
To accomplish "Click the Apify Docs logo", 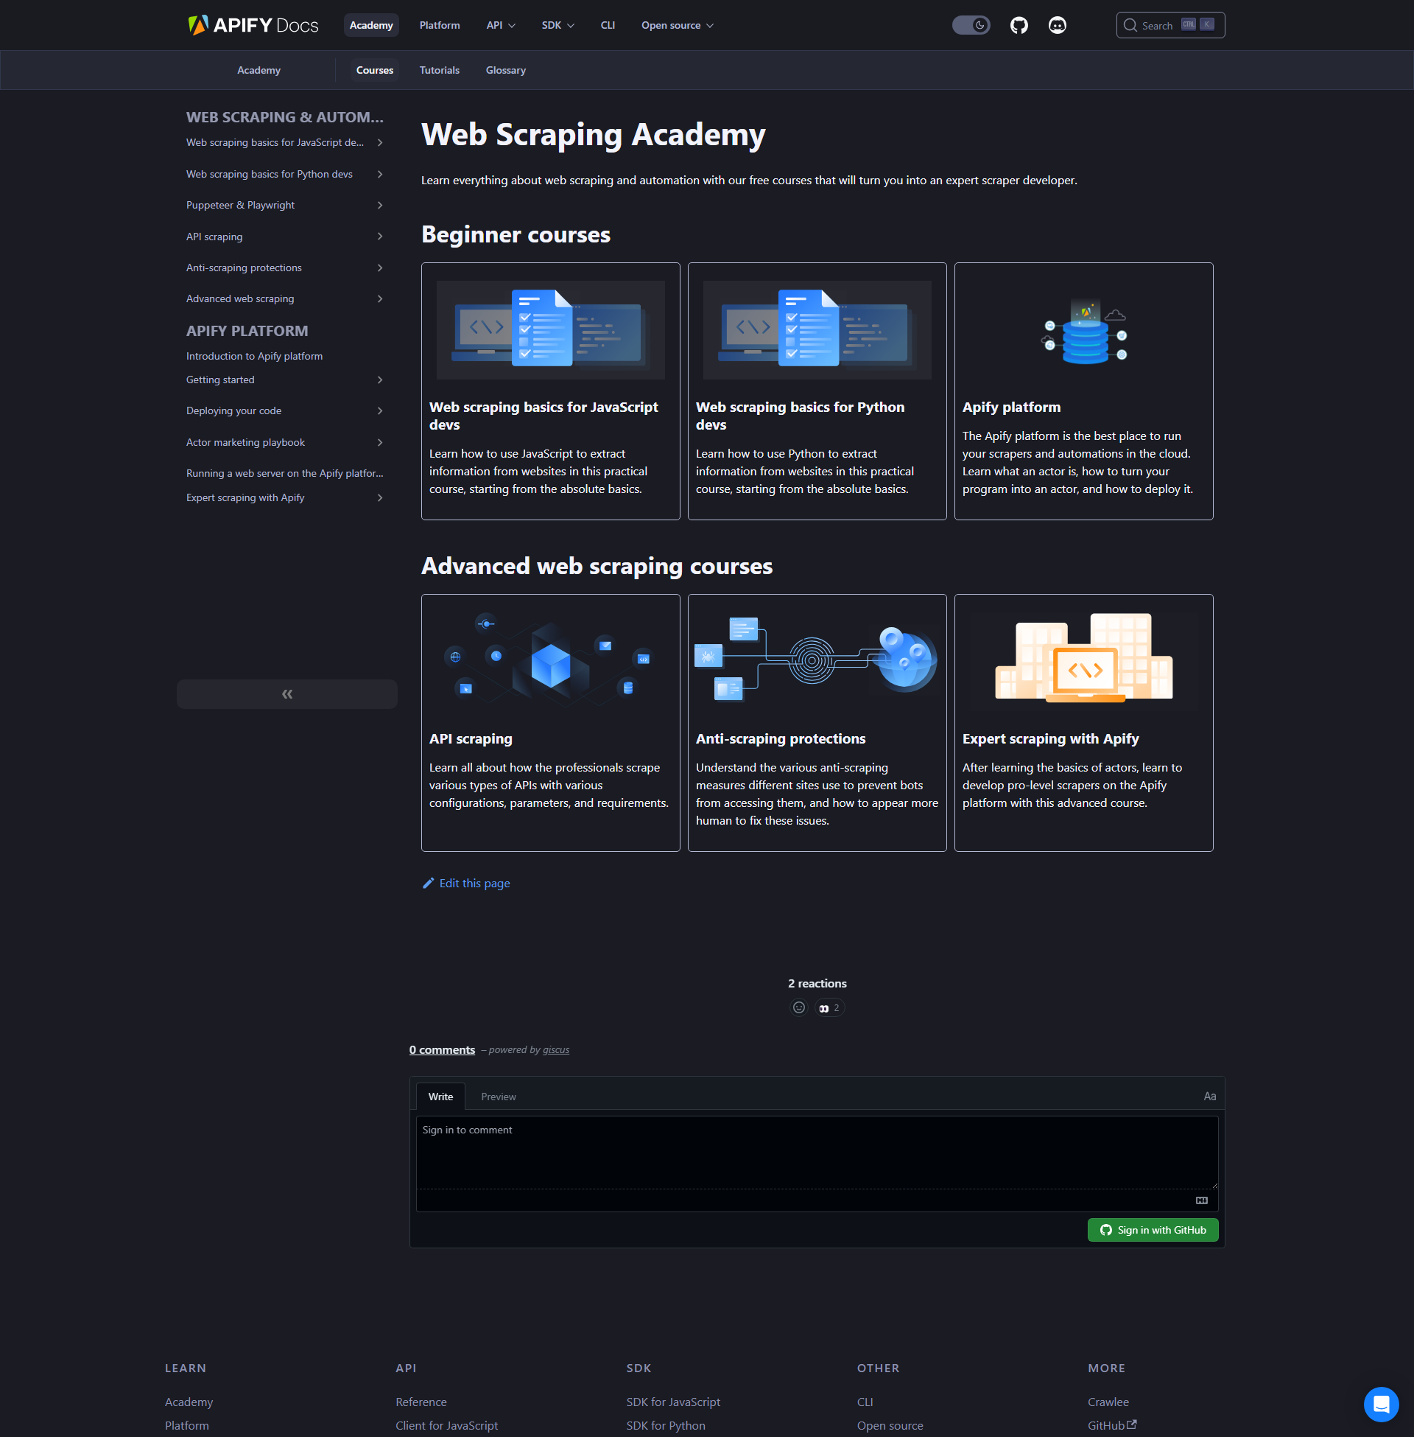I will (253, 25).
